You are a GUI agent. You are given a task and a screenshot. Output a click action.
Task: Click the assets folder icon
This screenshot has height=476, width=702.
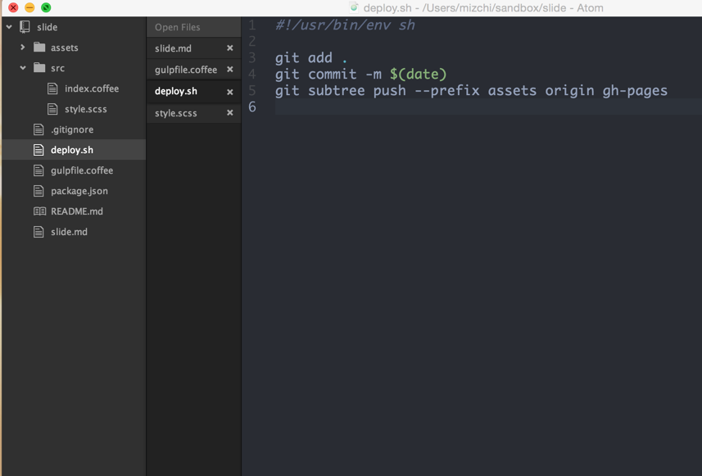(39, 48)
